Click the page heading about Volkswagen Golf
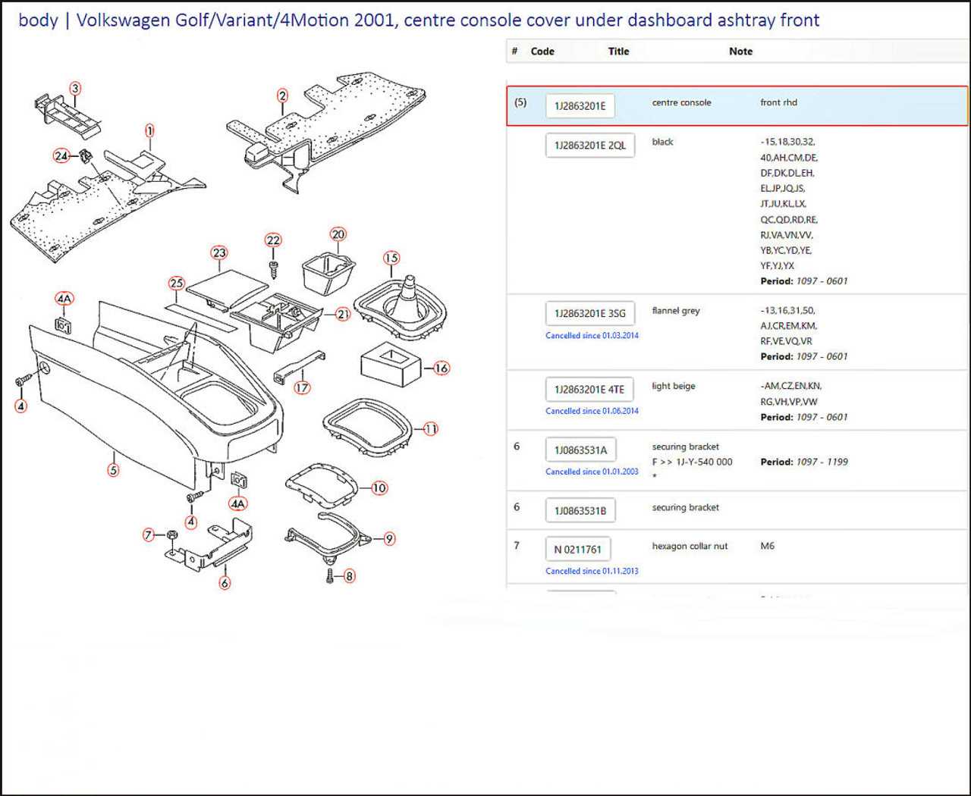971x796 pixels. tap(419, 20)
